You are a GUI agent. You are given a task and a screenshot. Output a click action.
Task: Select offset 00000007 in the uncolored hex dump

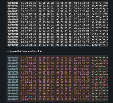pos(13,22)
